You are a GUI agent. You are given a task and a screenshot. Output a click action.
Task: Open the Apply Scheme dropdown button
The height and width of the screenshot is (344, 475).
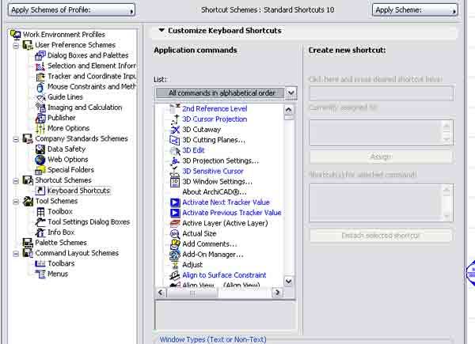(415, 10)
